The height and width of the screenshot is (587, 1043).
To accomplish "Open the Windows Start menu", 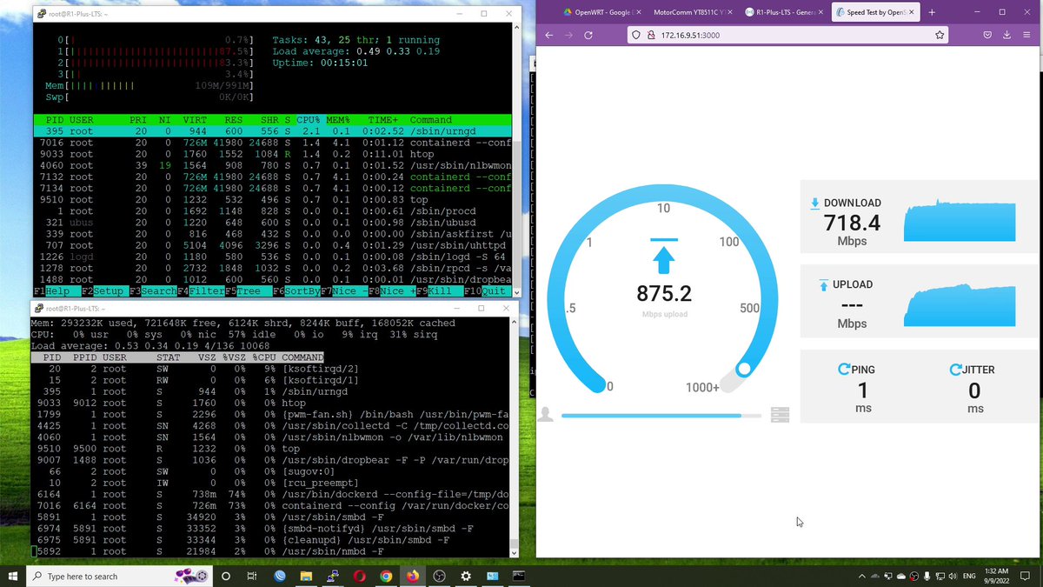I will (x=13, y=576).
